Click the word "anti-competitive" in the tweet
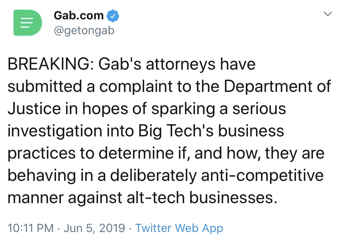341x239 pixels. [262, 175]
